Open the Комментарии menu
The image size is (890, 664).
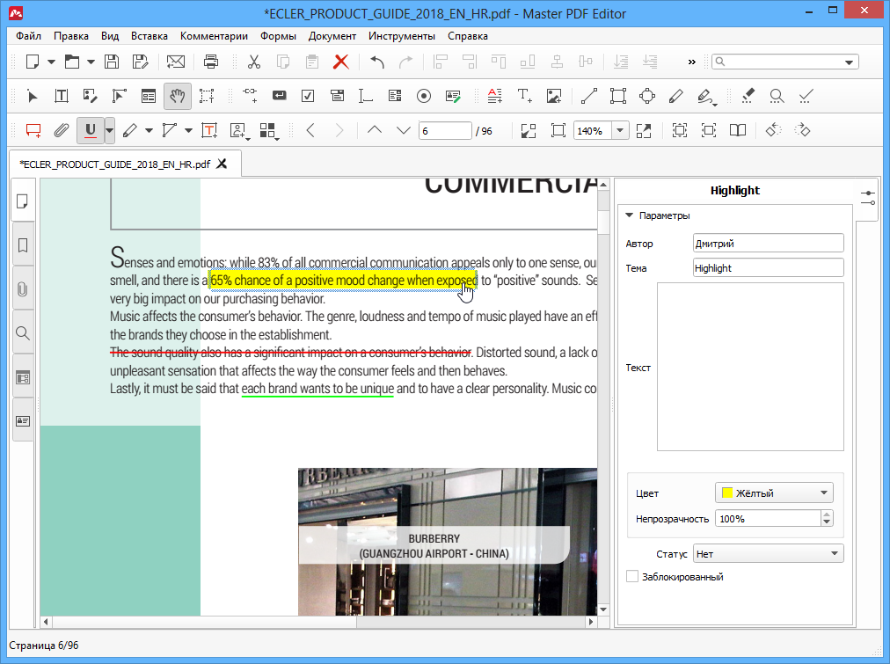[x=214, y=36]
